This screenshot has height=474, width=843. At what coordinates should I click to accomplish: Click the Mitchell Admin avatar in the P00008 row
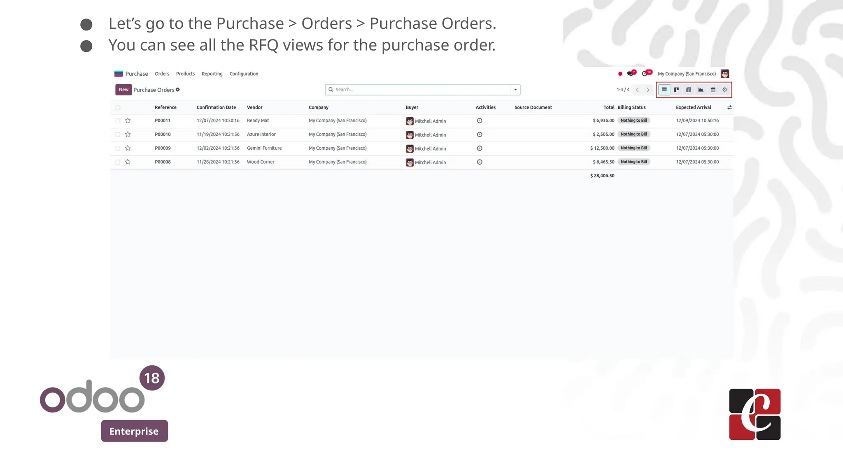[x=410, y=163]
